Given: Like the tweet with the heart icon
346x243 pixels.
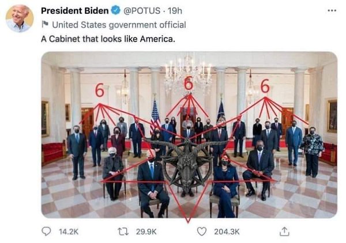Looking at the screenshot, I should coord(201,231).
